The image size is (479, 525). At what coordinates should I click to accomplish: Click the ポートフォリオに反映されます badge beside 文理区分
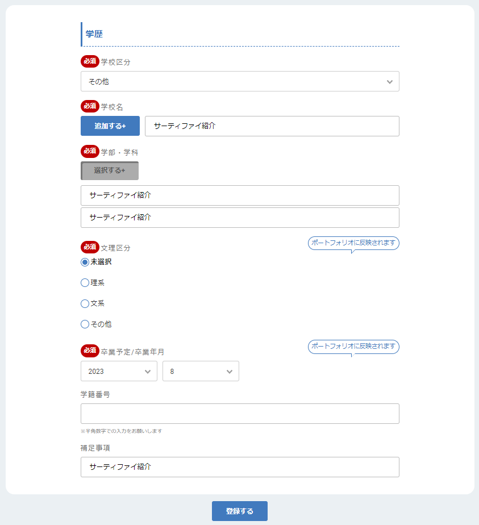click(x=353, y=243)
